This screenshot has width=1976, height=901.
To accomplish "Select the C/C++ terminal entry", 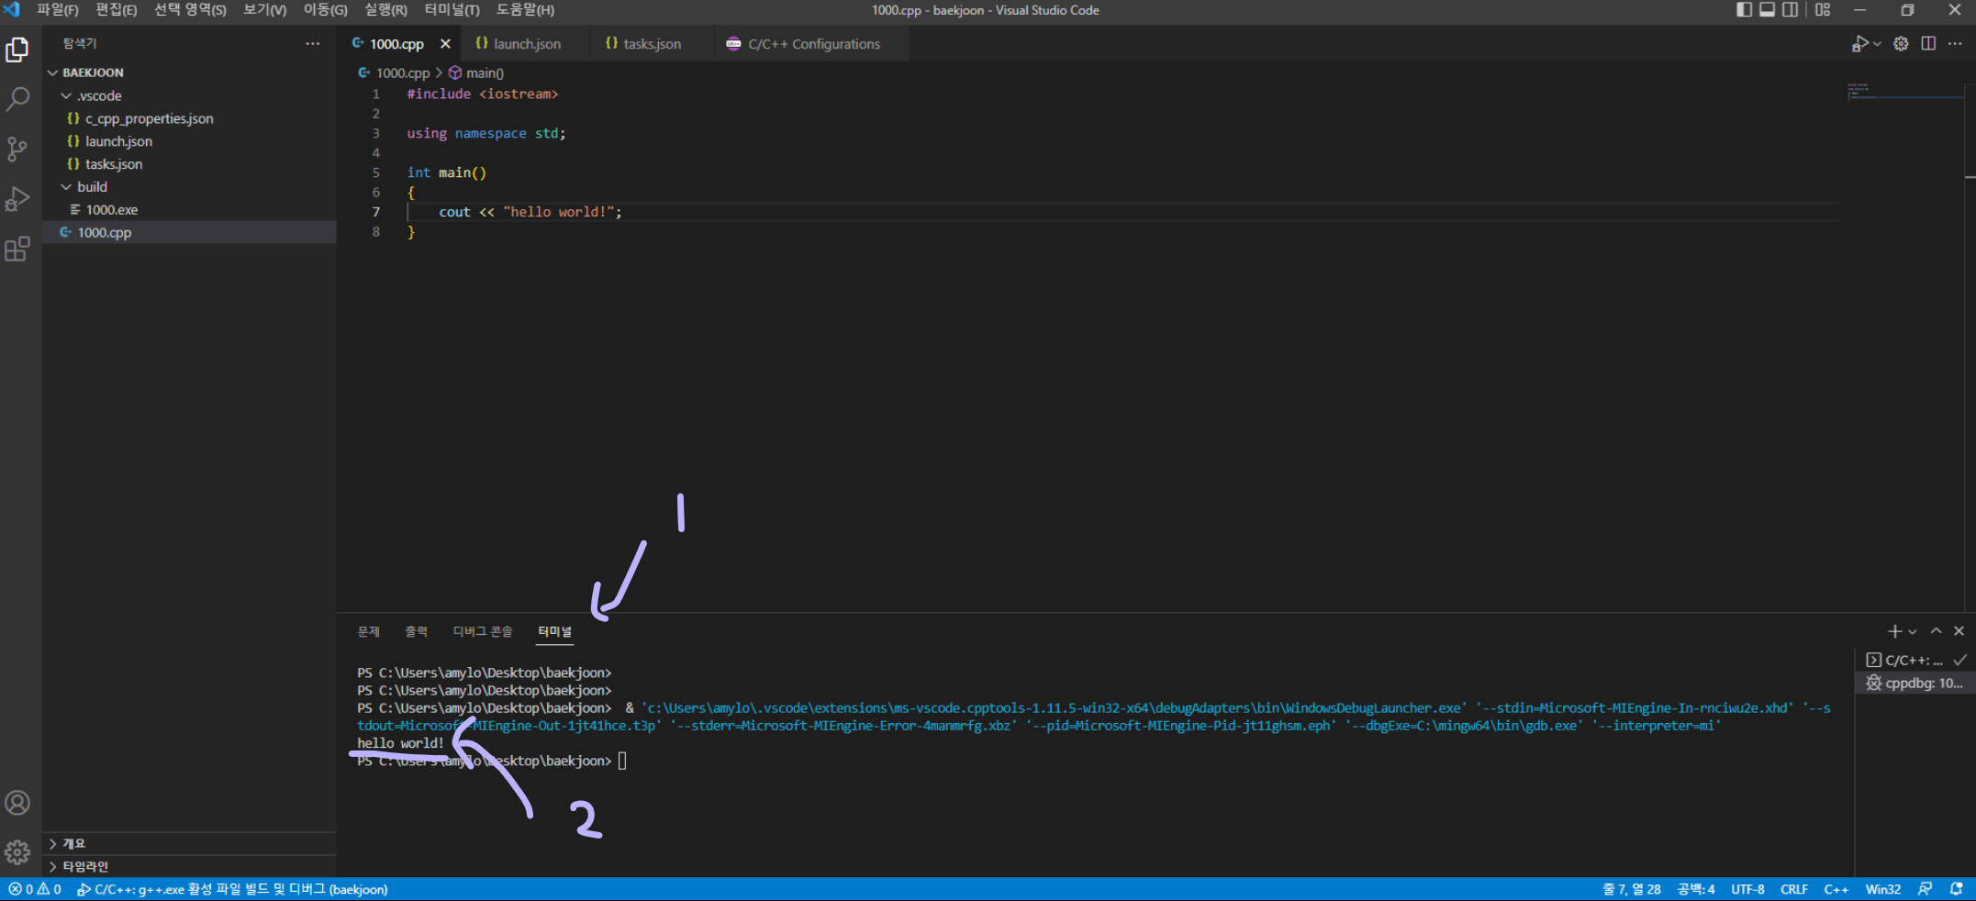I will pyautogui.click(x=1916, y=660).
